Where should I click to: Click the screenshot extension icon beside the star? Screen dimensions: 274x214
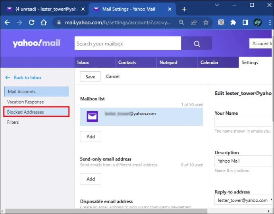click(221, 22)
